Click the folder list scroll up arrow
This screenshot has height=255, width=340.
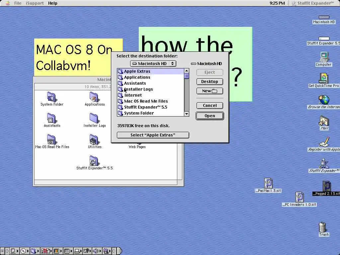pyautogui.click(x=187, y=71)
